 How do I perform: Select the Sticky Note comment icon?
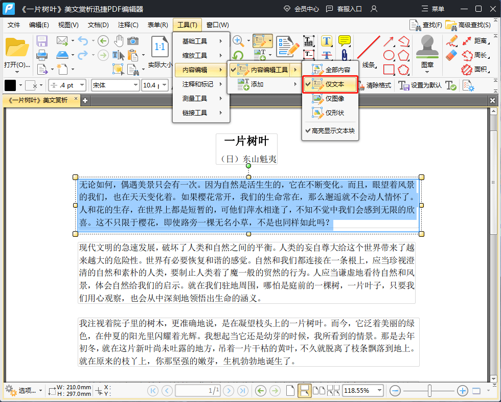click(x=344, y=40)
